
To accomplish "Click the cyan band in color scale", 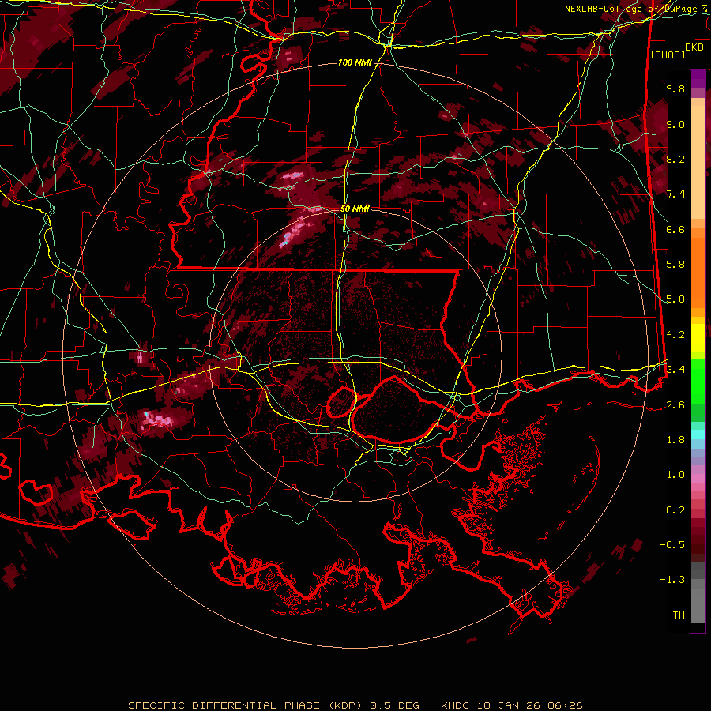I will point(698,434).
